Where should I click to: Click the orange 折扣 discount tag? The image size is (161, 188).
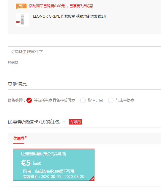click(x=21, y=6)
